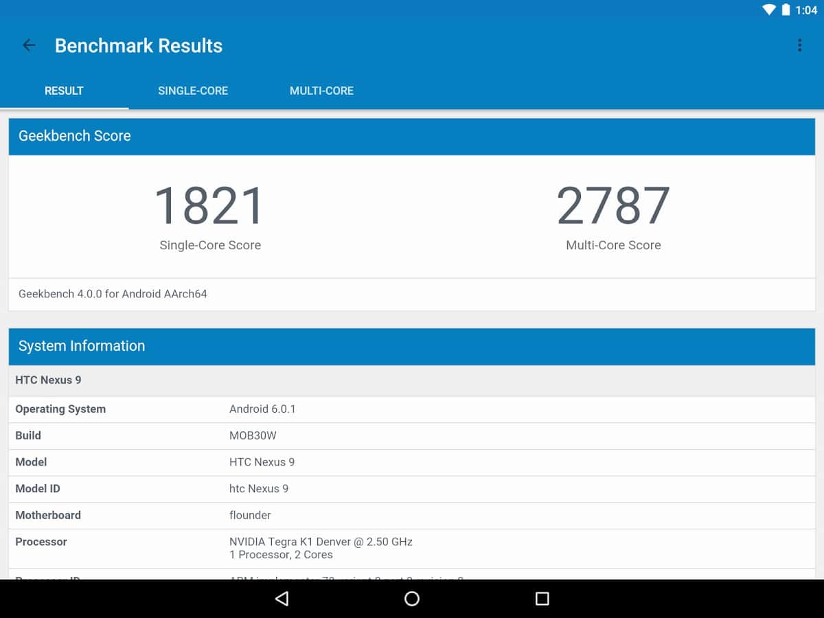This screenshot has height=618, width=824.
Task: Select the Motherboard flounder row
Action: (x=412, y=515)
